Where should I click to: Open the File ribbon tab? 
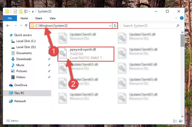point(10,18)
